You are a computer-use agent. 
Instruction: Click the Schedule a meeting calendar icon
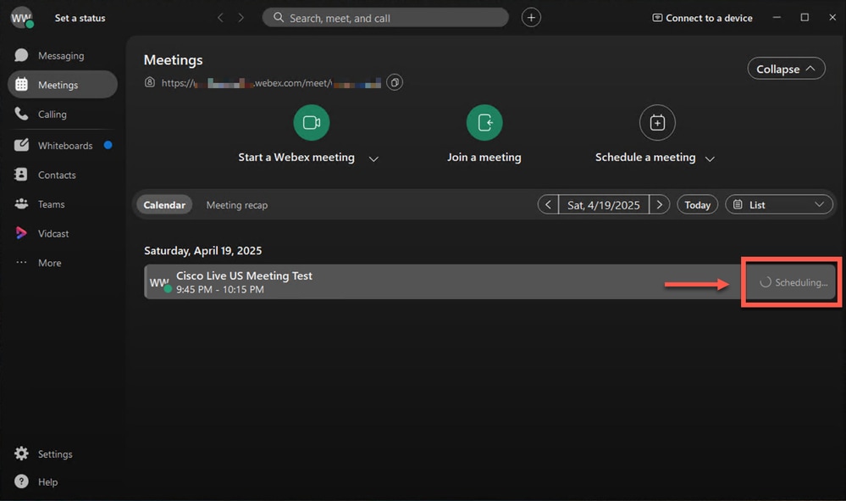coord(657,123)
